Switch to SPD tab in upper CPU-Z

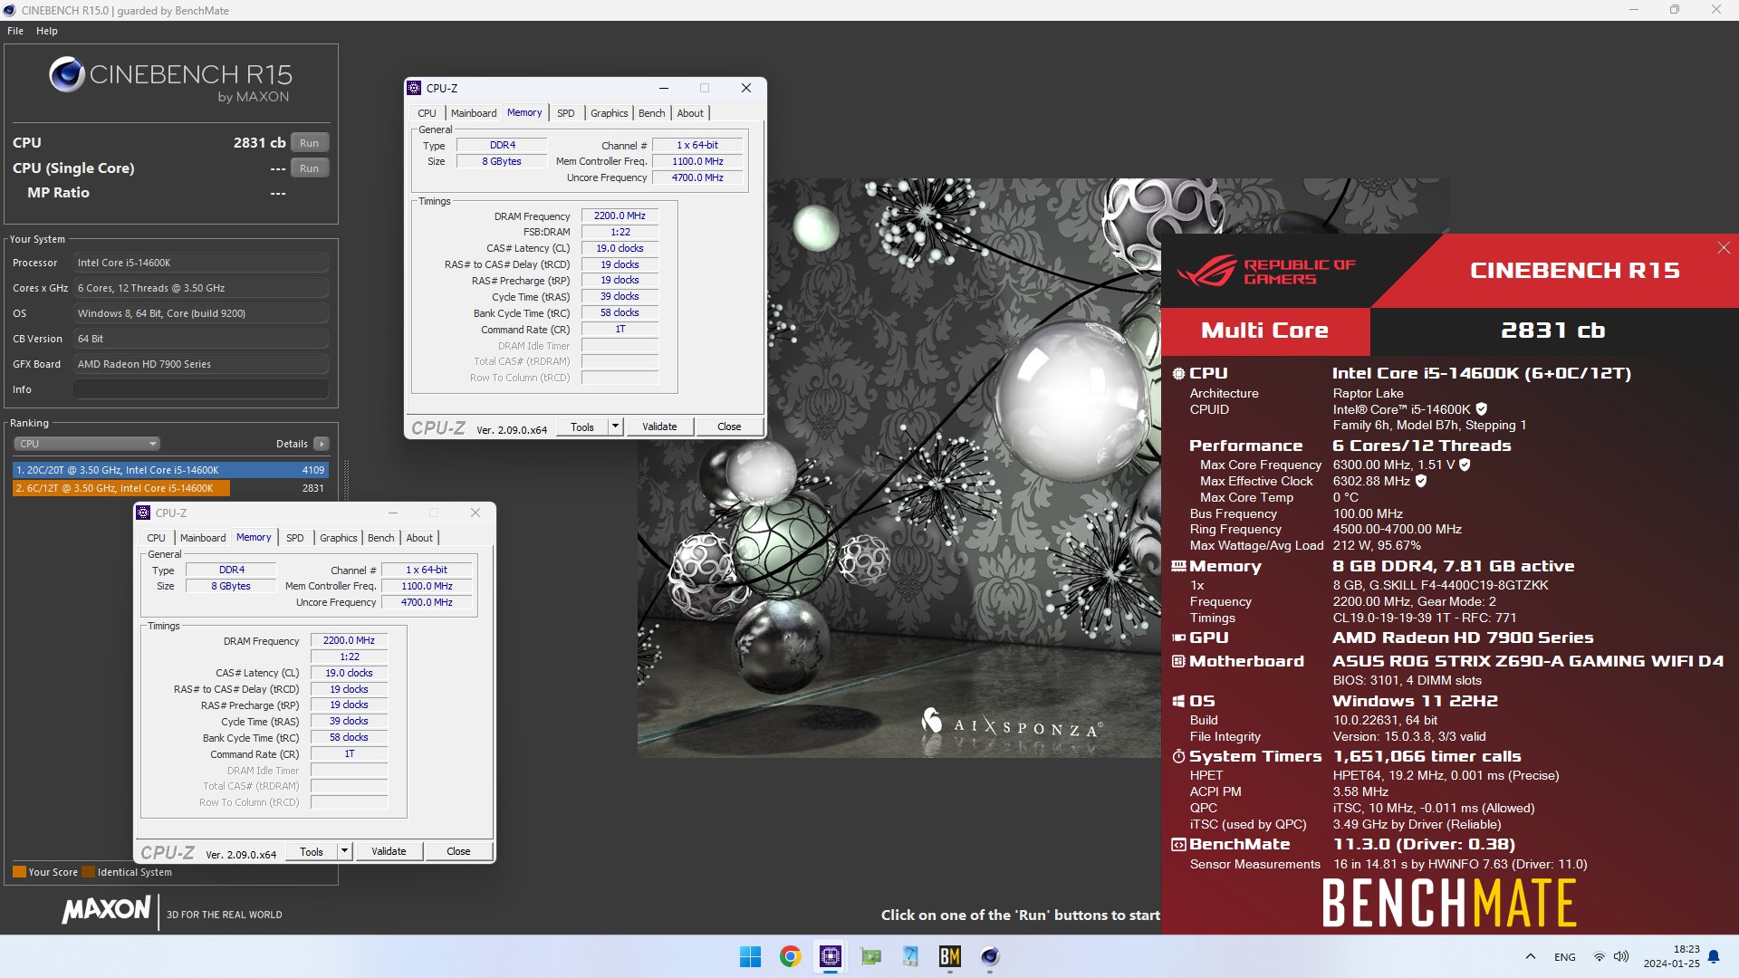[x=565, y=113]
